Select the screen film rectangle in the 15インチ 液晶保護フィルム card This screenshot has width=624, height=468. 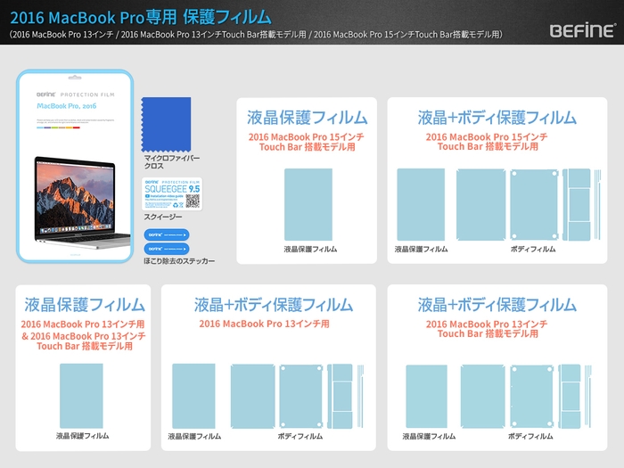tap(308, 204)
